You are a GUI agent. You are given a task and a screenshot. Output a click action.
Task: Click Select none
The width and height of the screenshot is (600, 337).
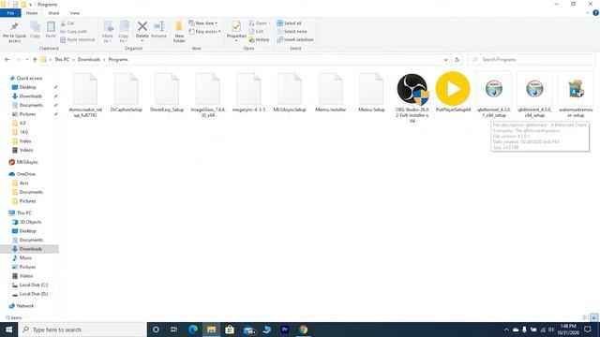click(x=292, y=31)
